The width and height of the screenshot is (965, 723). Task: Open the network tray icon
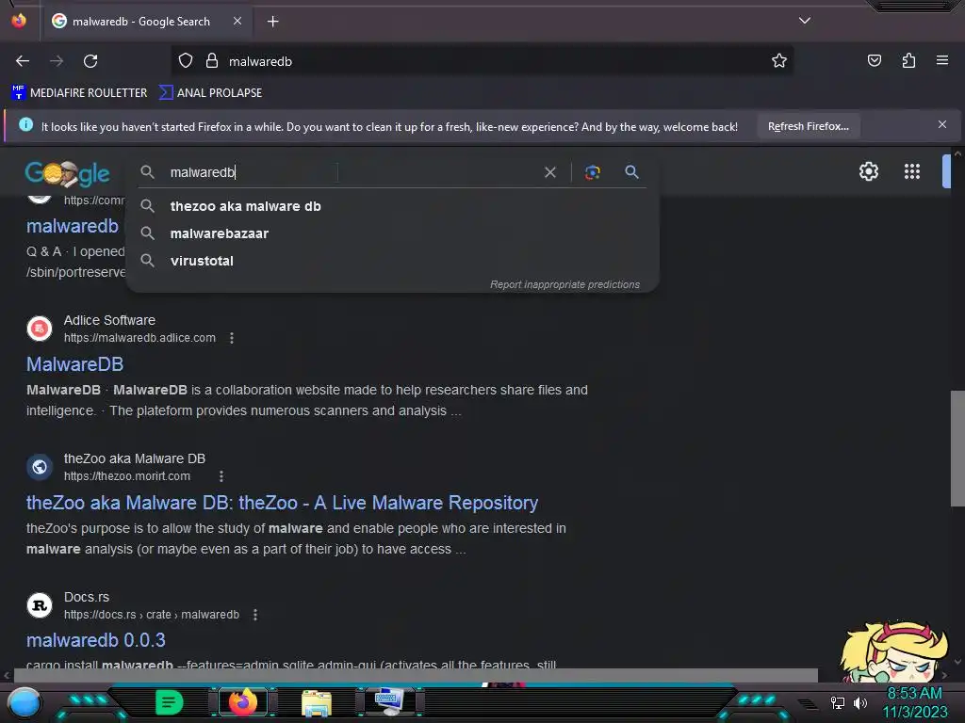pyautogui.click(x=837, y=702)
